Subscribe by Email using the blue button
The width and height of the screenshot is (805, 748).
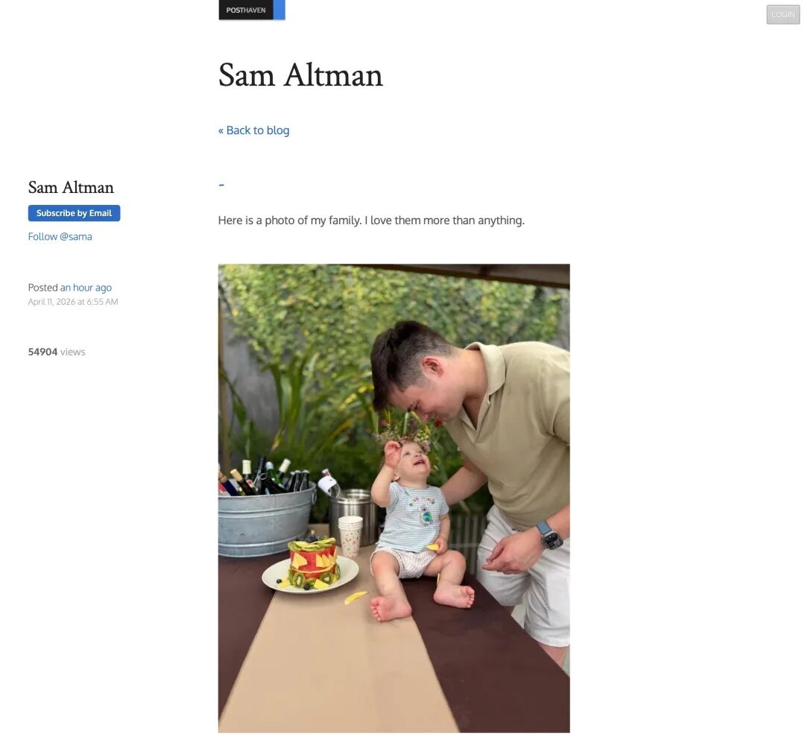[74, 213]
